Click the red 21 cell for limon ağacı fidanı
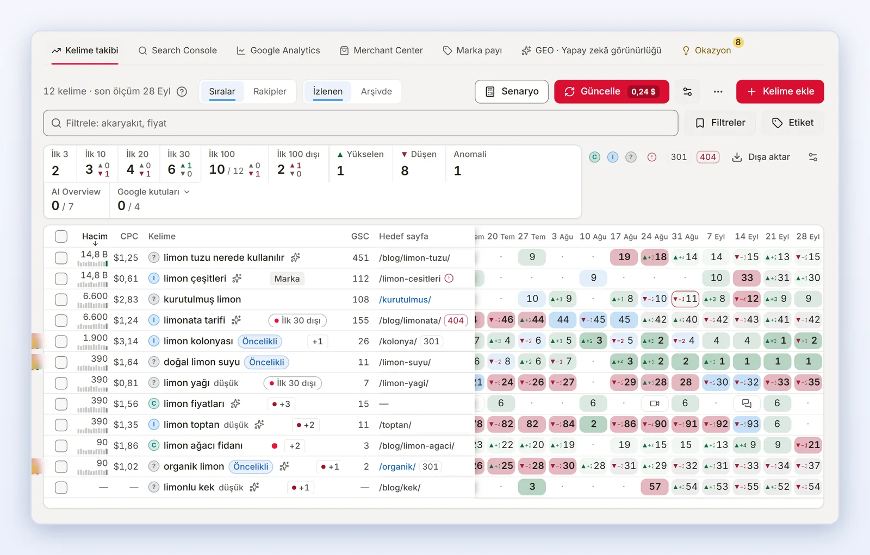870x555 pixels. pos(808,445)
